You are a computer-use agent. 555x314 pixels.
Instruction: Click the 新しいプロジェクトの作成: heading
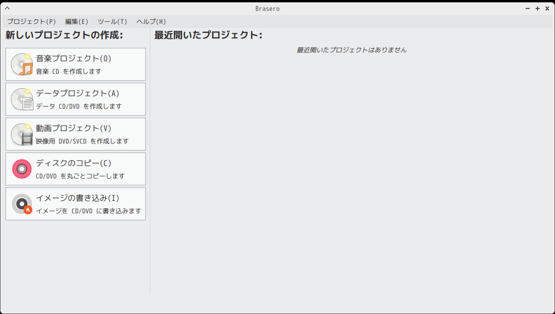pyautogui.click(x=64, y=35)
